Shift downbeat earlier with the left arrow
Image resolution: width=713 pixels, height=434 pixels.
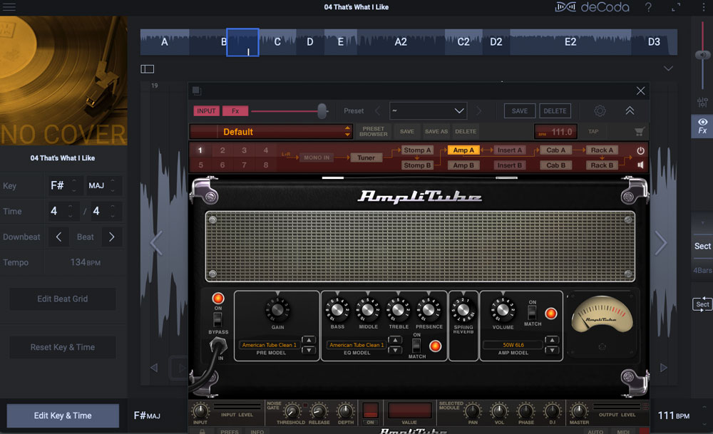[58, 237]
